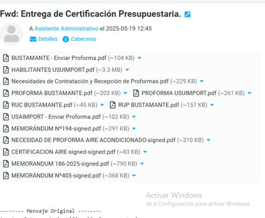
Task: Click the sender avatar picture
Action: [11, 34]
